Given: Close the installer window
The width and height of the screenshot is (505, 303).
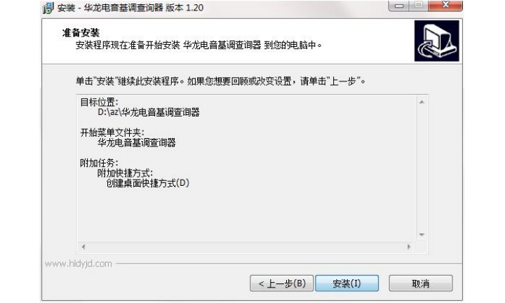Looking at the screenshot, I should [445, 6].
